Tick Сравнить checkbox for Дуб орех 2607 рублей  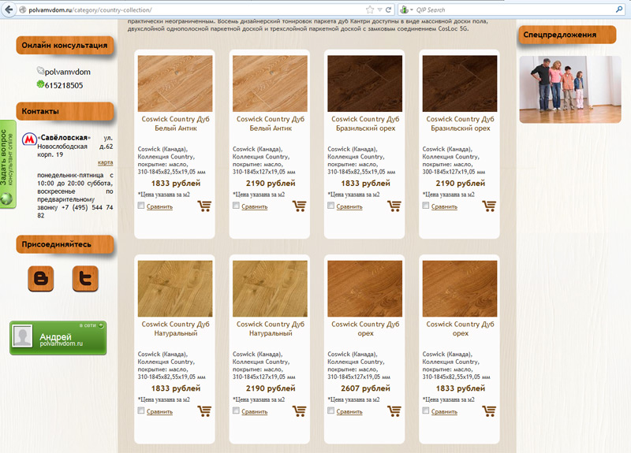click(x=330, y=410)
